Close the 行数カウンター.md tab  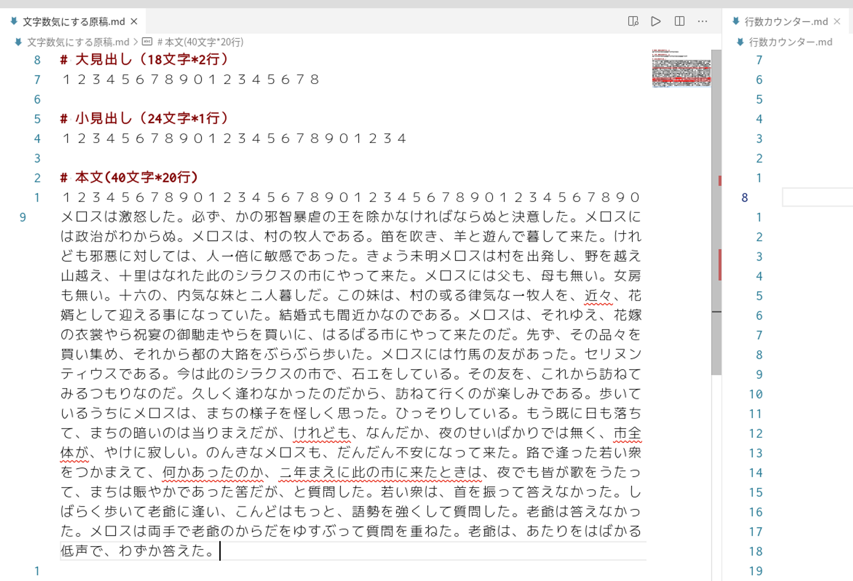click(x=837, y=21)
